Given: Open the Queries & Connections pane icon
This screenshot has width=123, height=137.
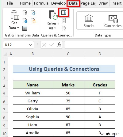Looking at the screenshot, I should pyautogui.click(x=64, y=13).
